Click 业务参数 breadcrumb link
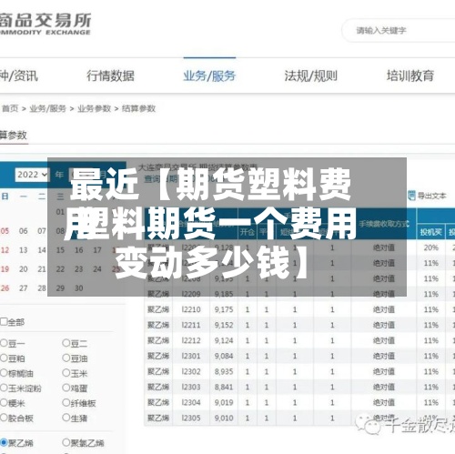Image resolution: width=455 pixels, height=454 pixels. click(x=94, y=108)
